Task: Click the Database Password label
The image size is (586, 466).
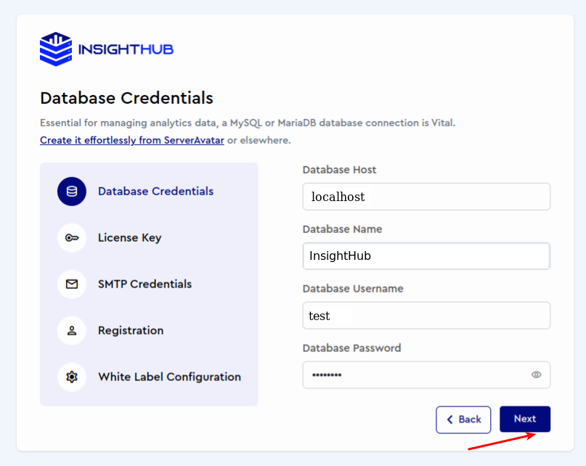Action: point(351,348)
